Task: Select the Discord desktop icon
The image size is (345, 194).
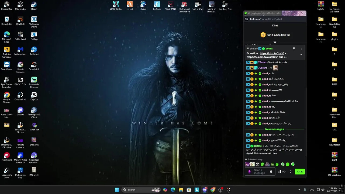Action: point(20,112)
